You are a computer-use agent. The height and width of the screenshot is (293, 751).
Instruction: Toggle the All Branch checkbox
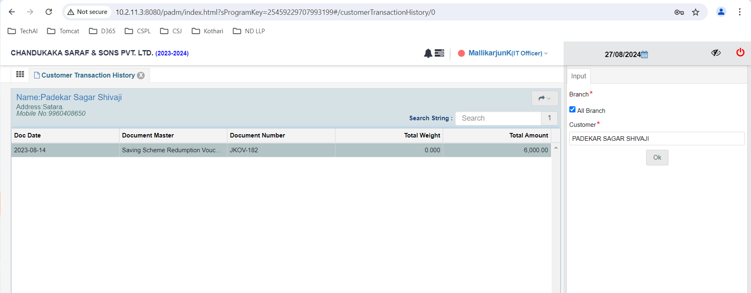point(572,110)
